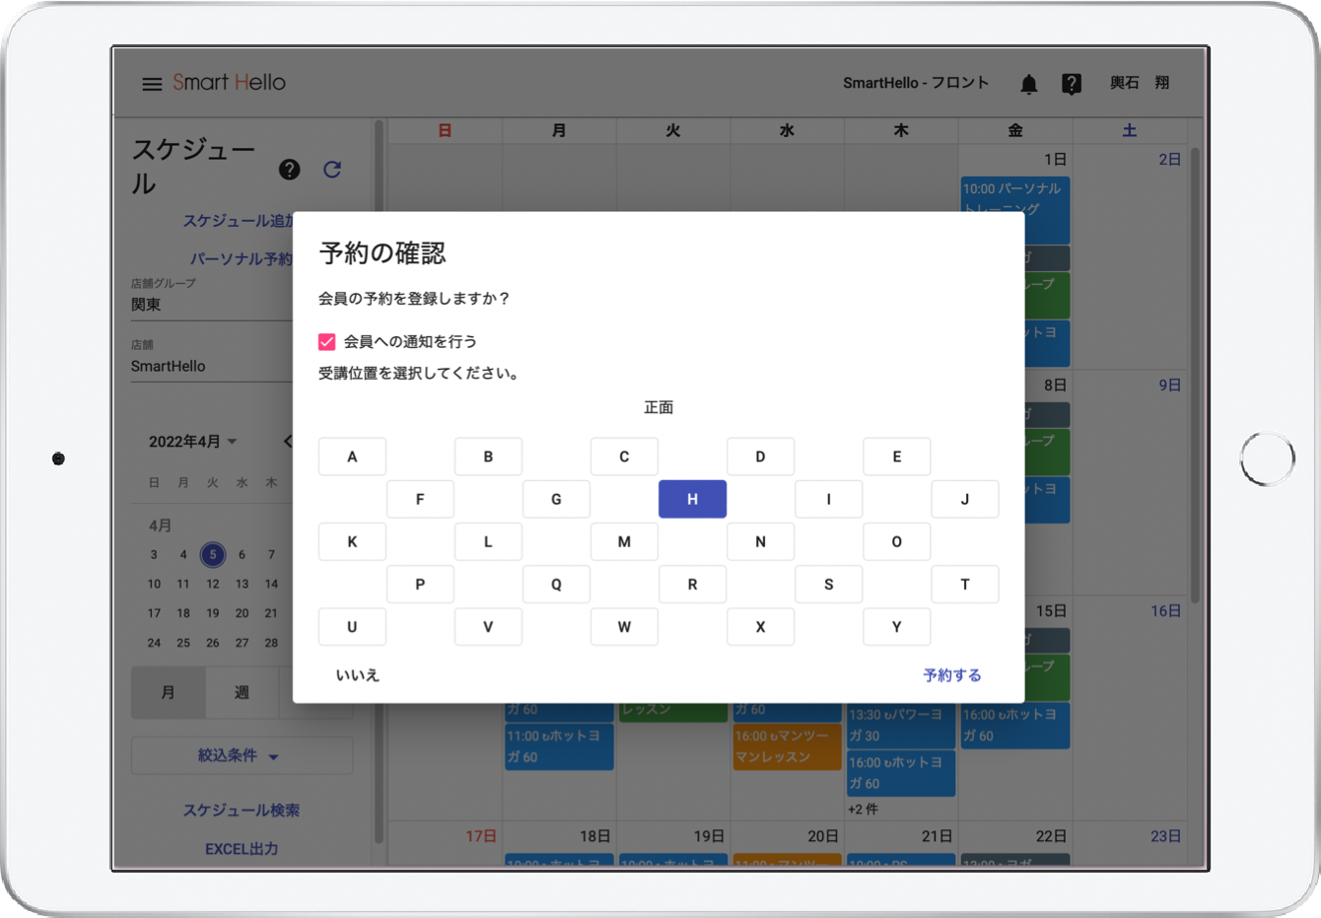Click sidebar vertical scrollbar
The width and height of the screenshot is (1321, 918).
pos(379,481)
